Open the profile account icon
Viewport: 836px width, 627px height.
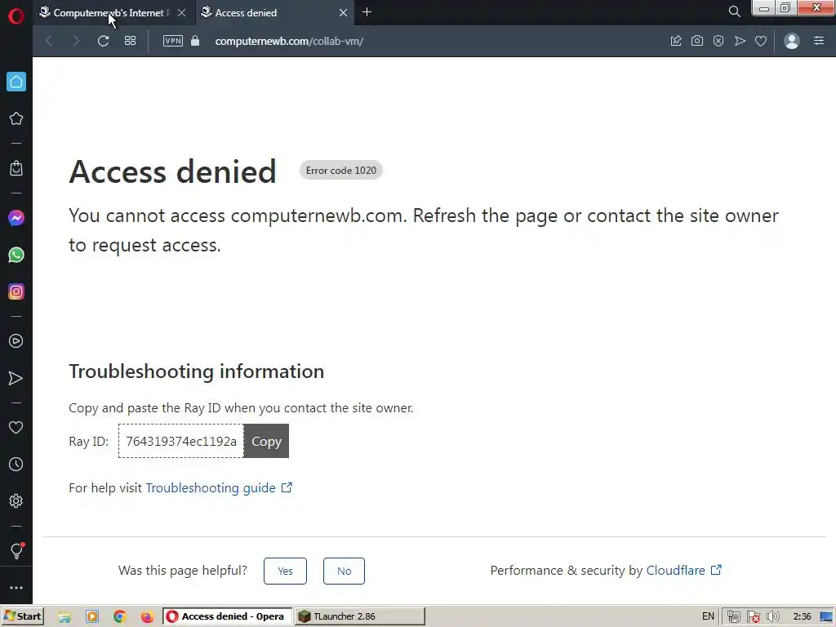(792, 41)
